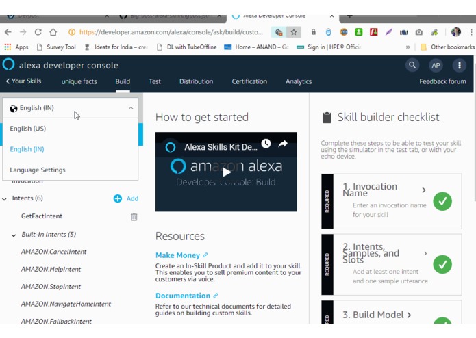The width and height of the screenshot is (476, 338).
Task: Expand the Invocation Name checklist step
Action: [x=424, y=190]
